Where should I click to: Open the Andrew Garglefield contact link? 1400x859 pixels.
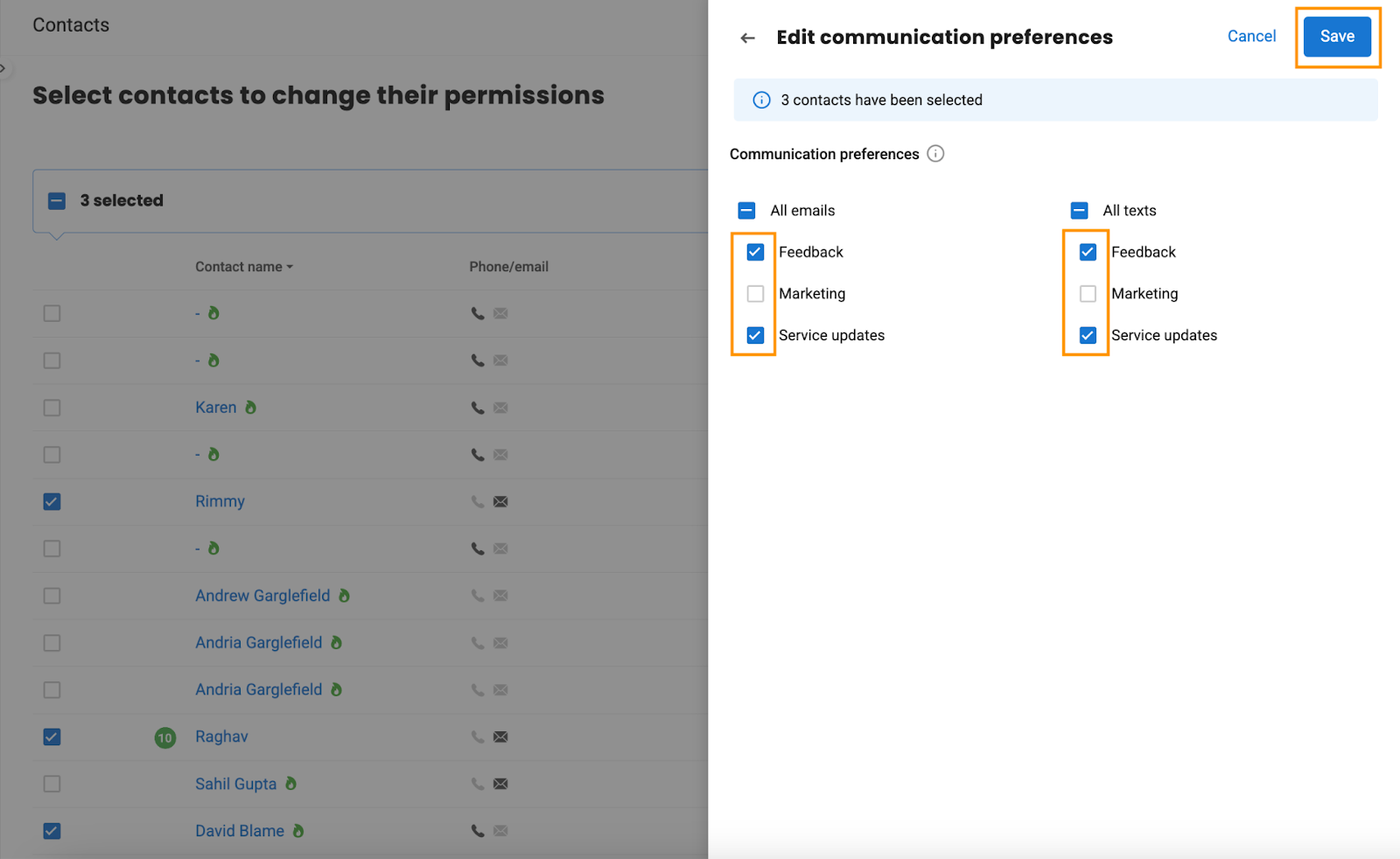262,596
